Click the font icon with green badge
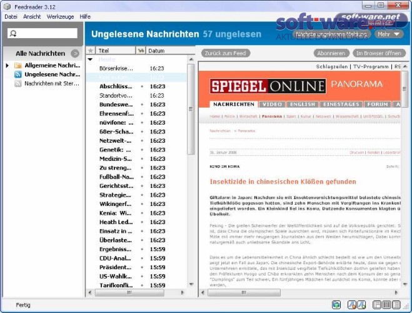412x313 pixels. pyautogui.click(x=361, y=305)
